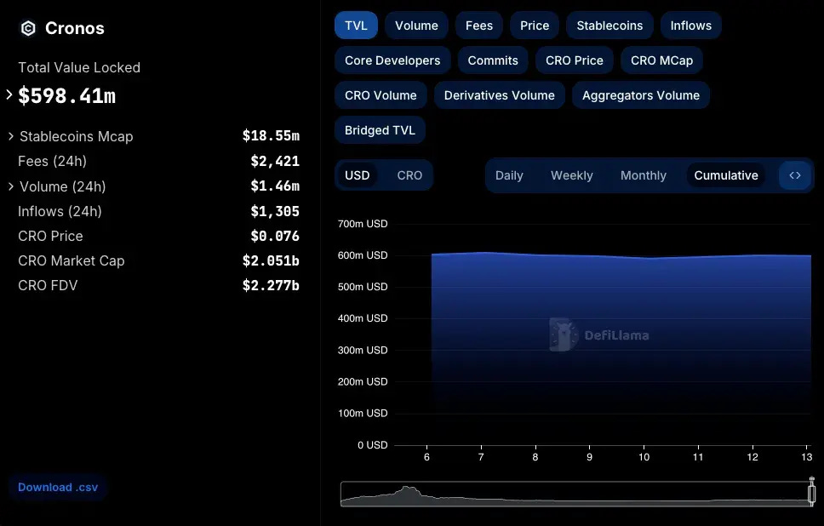824x526 pixels.
Task: Click the 600m USD axis label
Action: [362, 255]
